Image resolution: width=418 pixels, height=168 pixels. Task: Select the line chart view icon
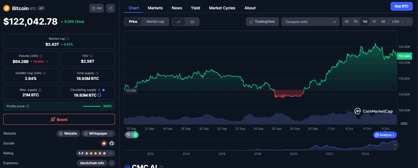(179, 22)
